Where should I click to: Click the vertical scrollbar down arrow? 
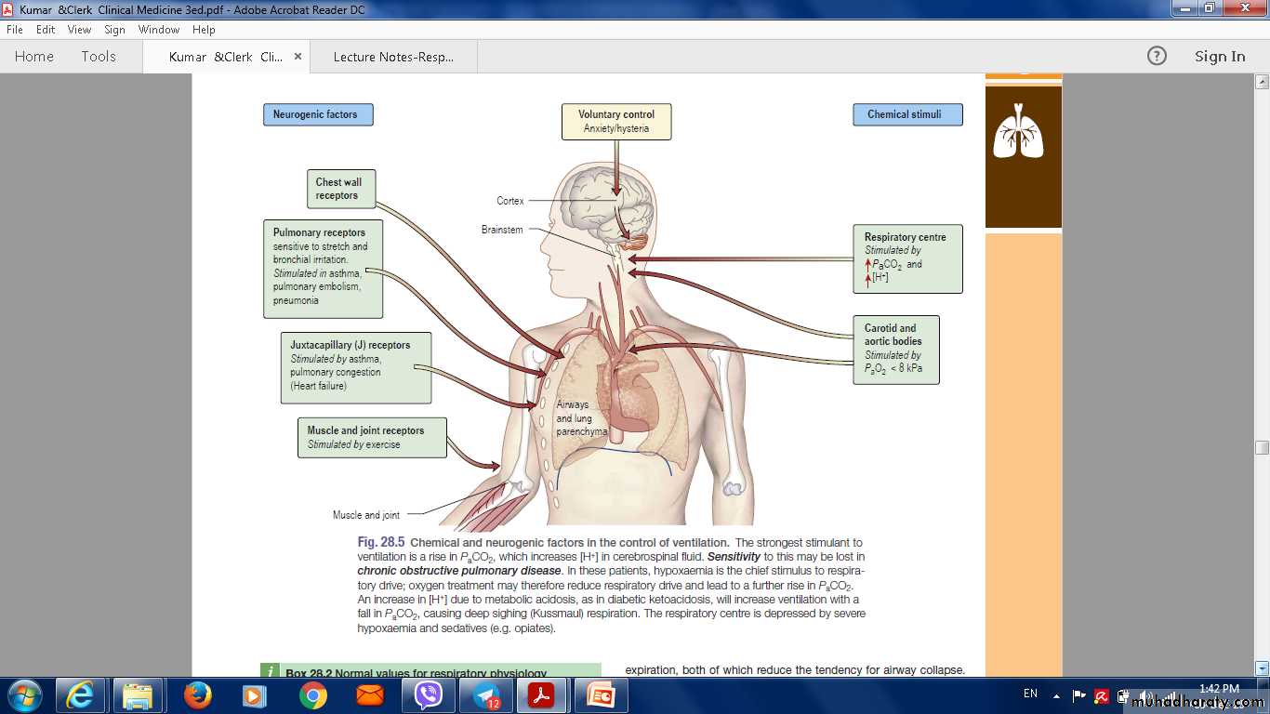tap(1262, 668)
